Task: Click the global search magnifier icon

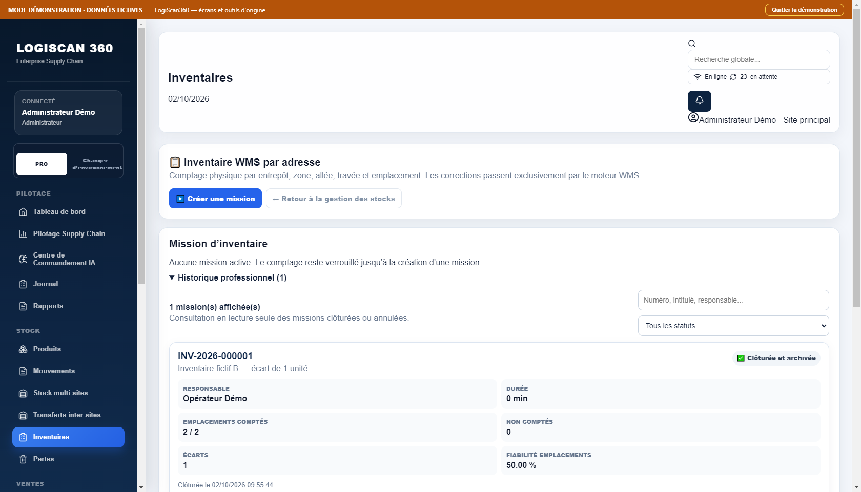Action: (x=692, y=44)
